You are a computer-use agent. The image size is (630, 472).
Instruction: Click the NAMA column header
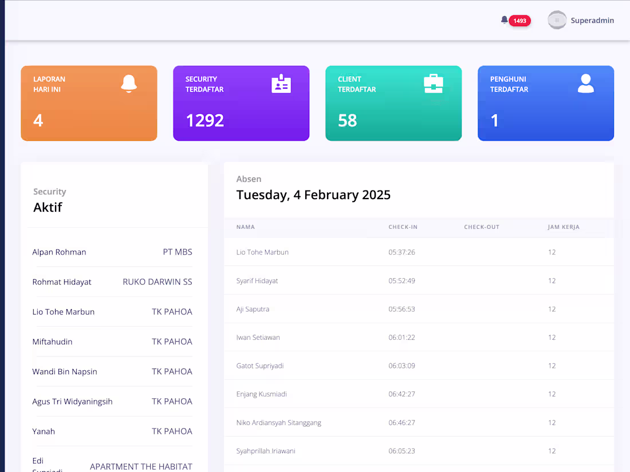click(245, 227)
